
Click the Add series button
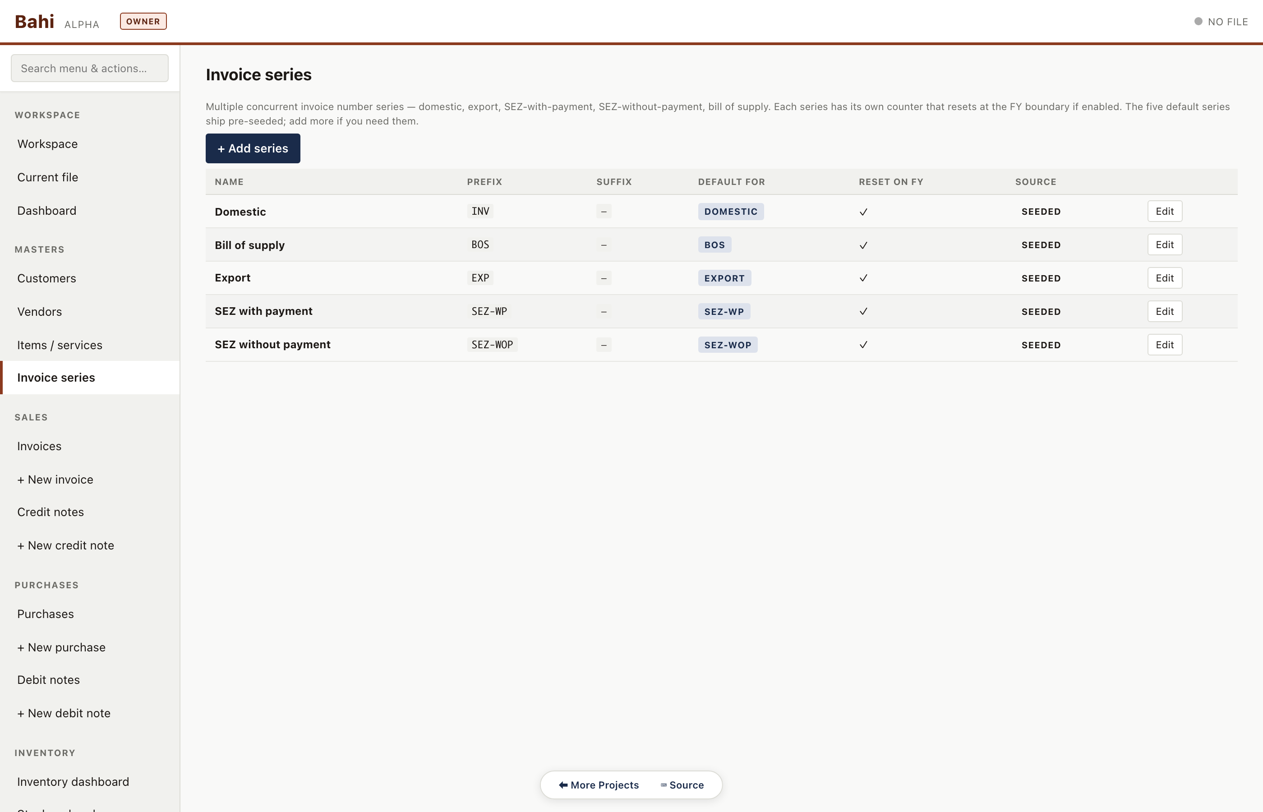(253, 148)
